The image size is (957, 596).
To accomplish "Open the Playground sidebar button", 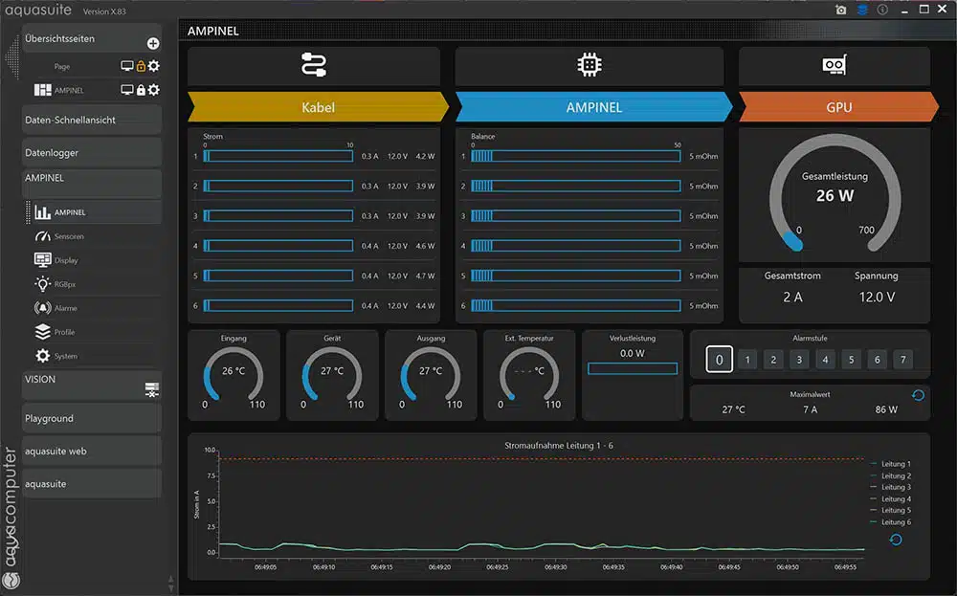I will pyautogui.click(x=92, y=418).
